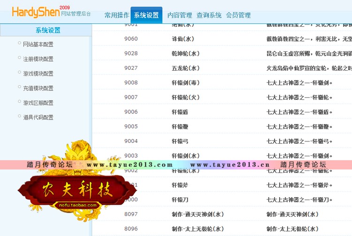Open 网站基本配置 in sidebar
Image resolution: width=352 pixels, height=236 pixels.
[x=38, y=44]
